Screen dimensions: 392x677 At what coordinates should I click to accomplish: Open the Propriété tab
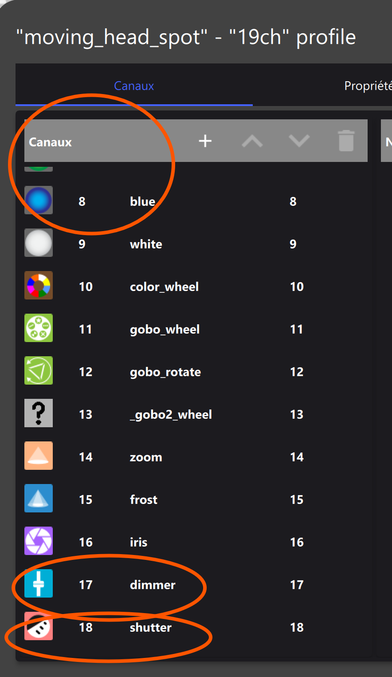(368, 86)
